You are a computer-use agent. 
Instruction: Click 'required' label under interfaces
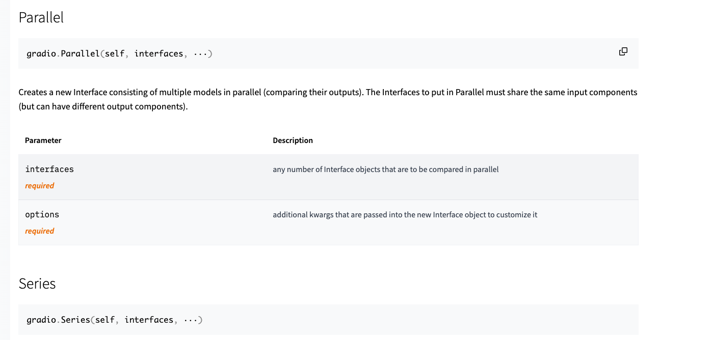pyautogui.click(x=40, y=186)
